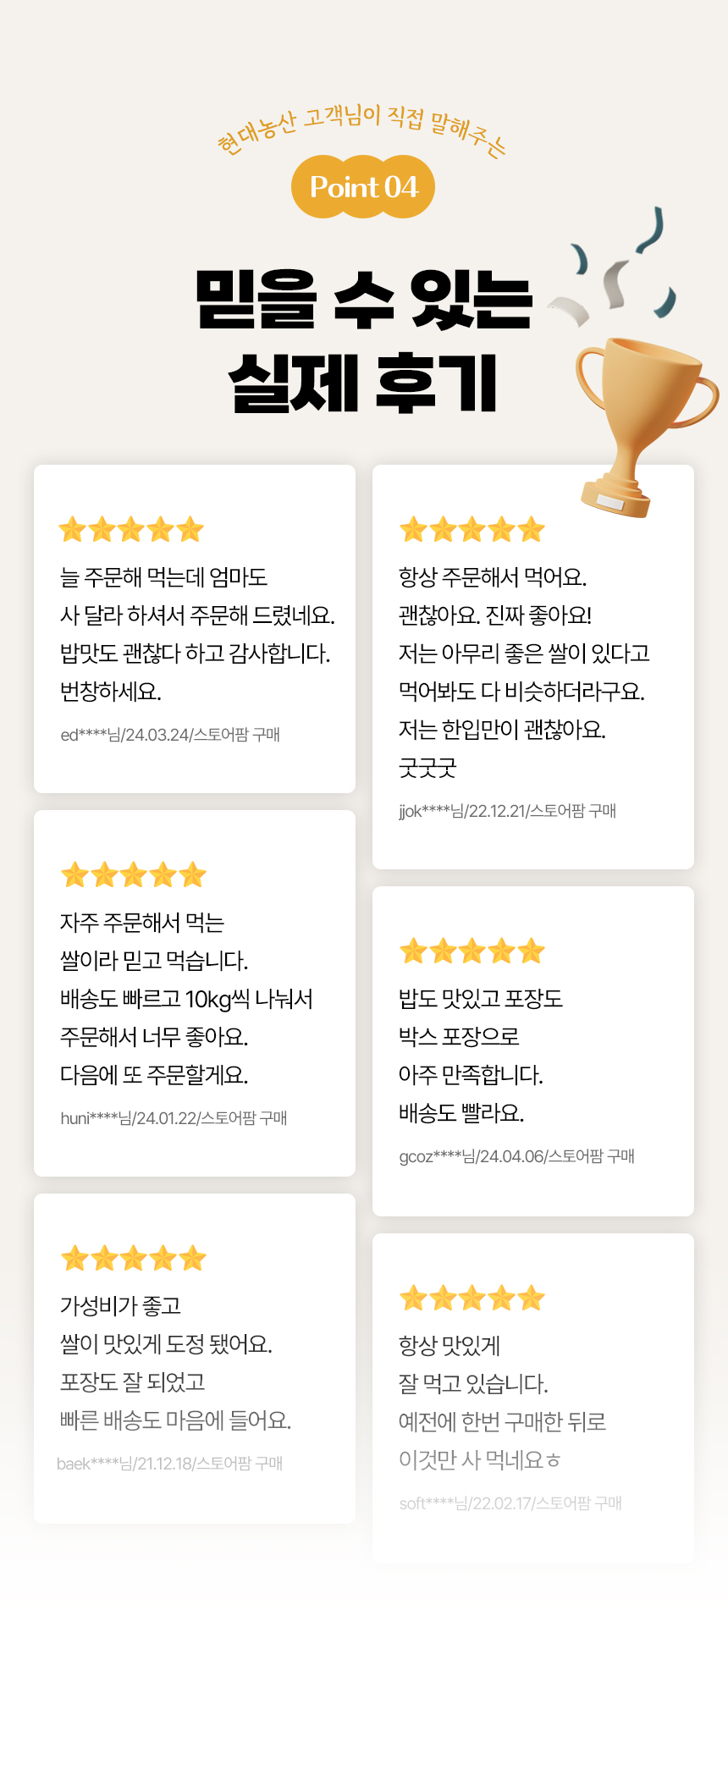
Task: Click review text "늘 주문해 먹는데 엄마도"
Action: tap(163, 577)
